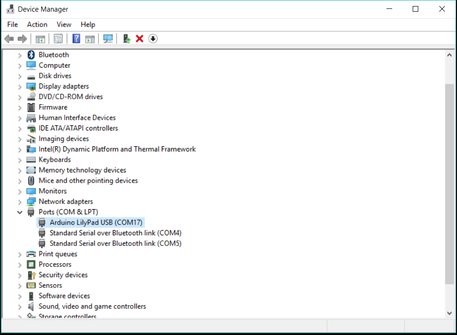Click the Device Manager title bar icon
Image resolution: width=457 pixels, height=335 pixels.
tap(10, 9)
